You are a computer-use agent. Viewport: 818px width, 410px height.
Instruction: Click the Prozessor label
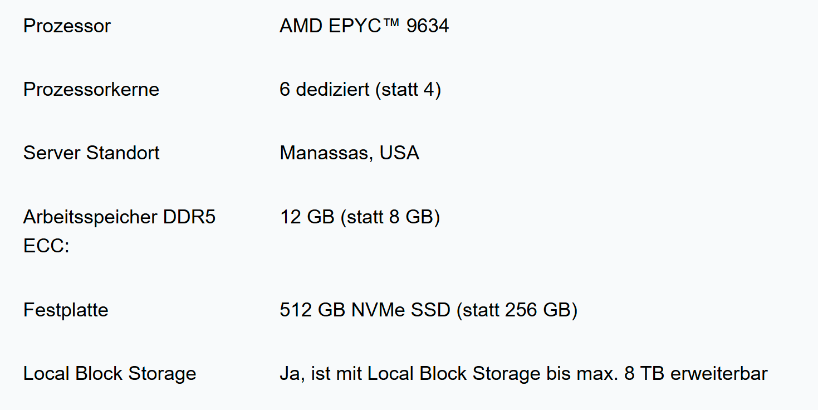[67, 26]
